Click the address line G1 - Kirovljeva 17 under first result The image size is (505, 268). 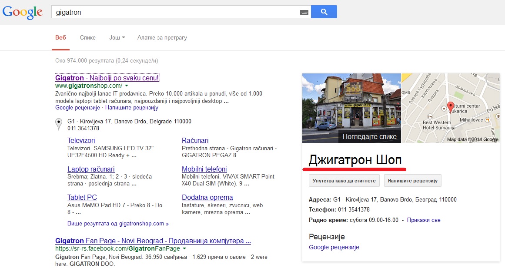[129, 122]
